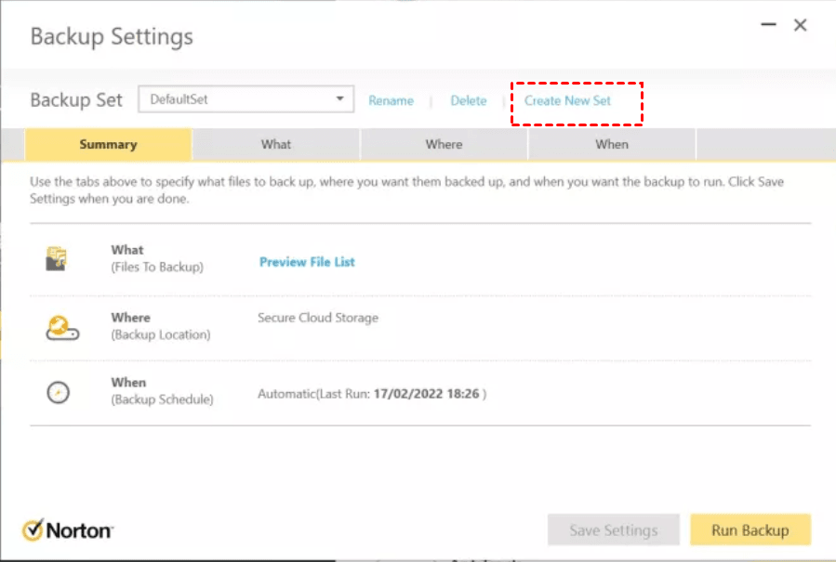
Task: Minimize the Backup Settings window
Action: tap(768, 24)
